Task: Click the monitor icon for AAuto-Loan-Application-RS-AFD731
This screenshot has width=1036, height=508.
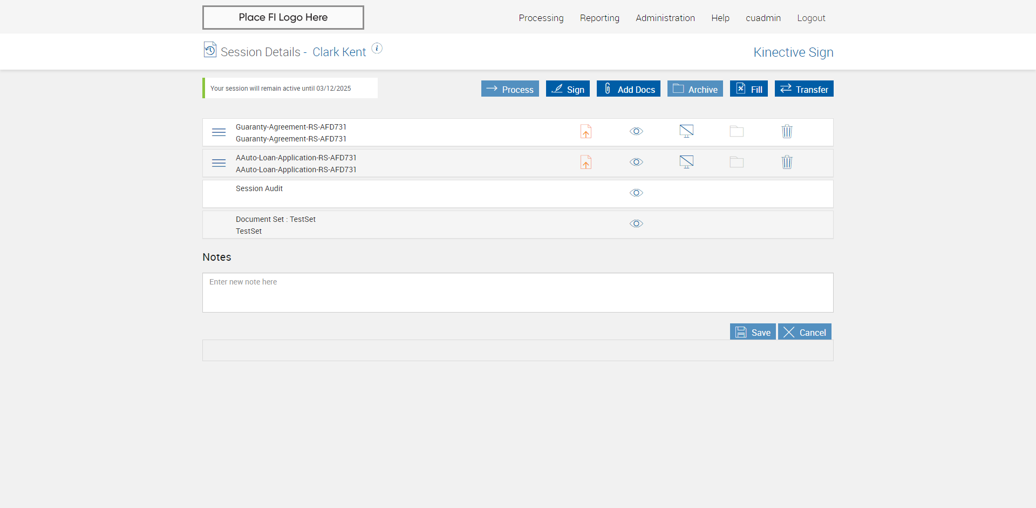Action: (686, 162)
